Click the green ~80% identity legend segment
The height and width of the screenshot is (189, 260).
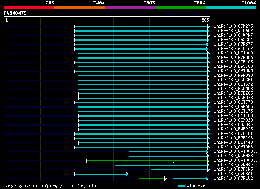point(180,7)
